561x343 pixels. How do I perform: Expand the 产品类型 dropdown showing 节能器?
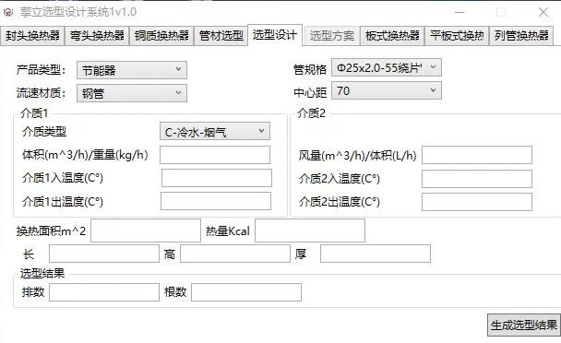click(x=132, y=70)
